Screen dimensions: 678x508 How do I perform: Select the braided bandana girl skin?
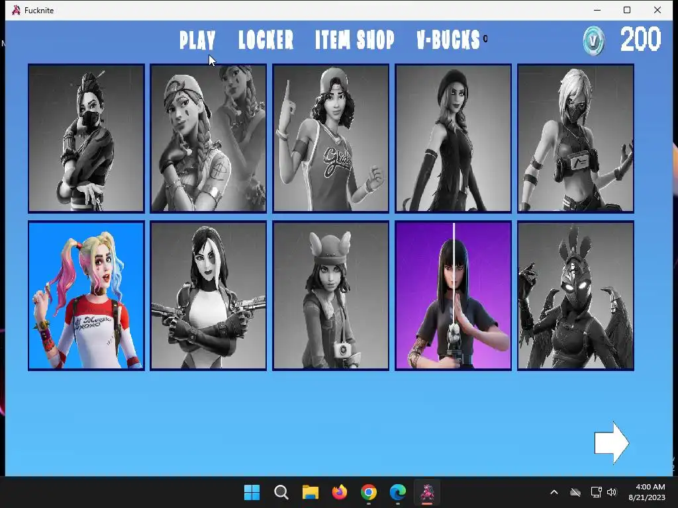coord(209,138)
